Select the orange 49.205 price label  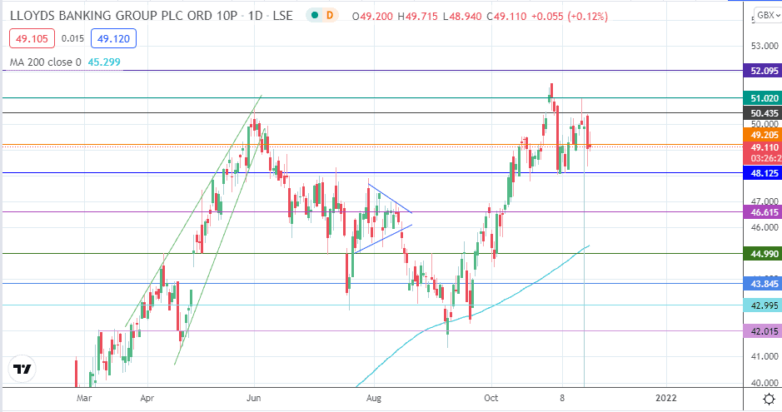point(763,135)
